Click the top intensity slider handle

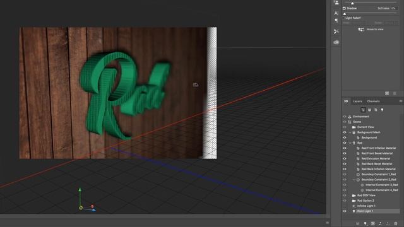pyautogui.click(x=352, y=3)
